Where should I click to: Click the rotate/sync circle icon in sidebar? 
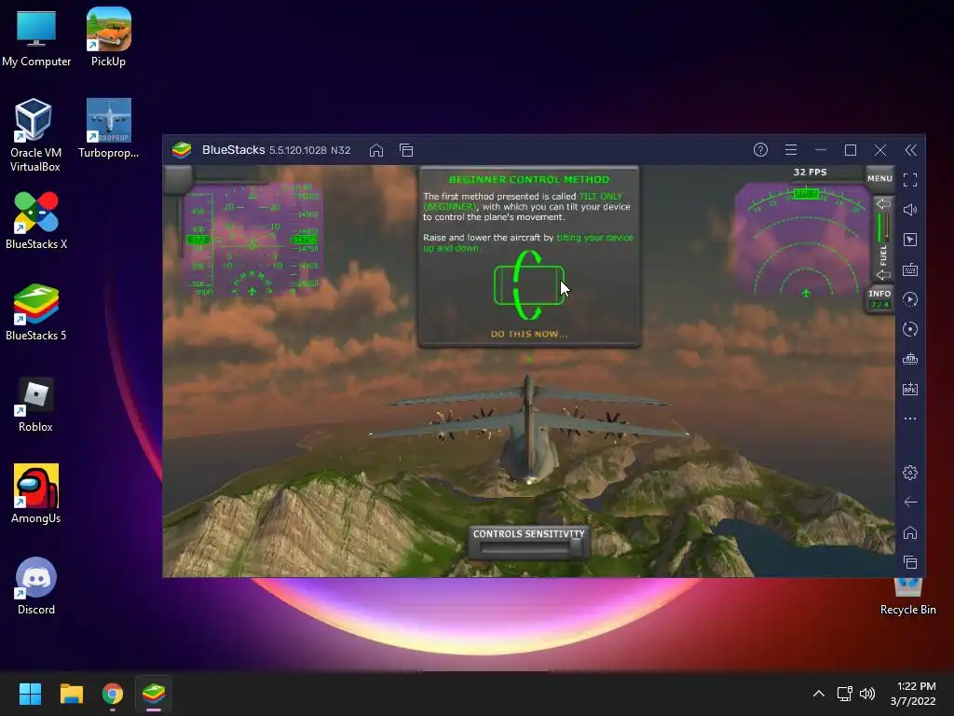coord(910,329)
